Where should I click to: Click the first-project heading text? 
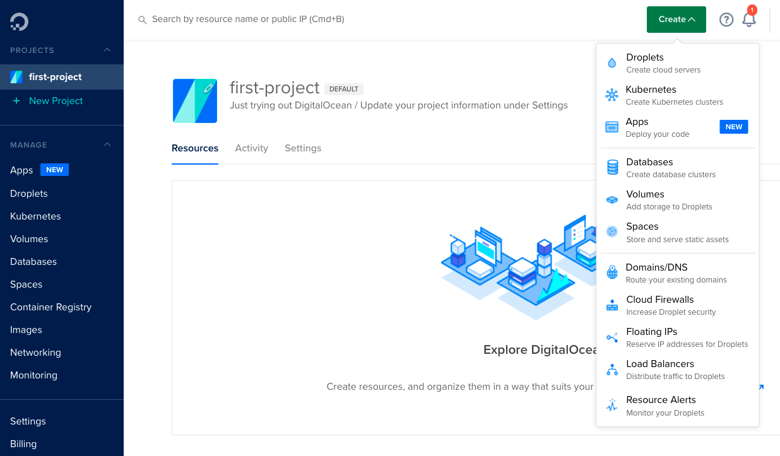(275, 87)
